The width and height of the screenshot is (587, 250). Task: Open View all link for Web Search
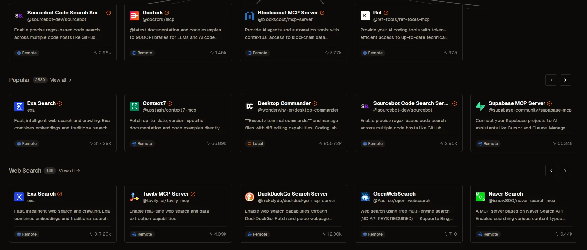69,171
